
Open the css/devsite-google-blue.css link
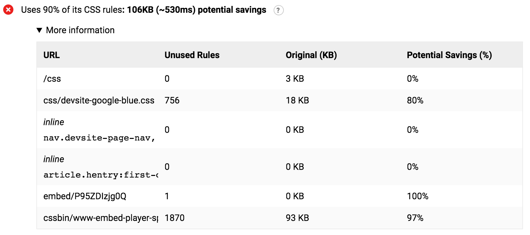tap(99, 100)
